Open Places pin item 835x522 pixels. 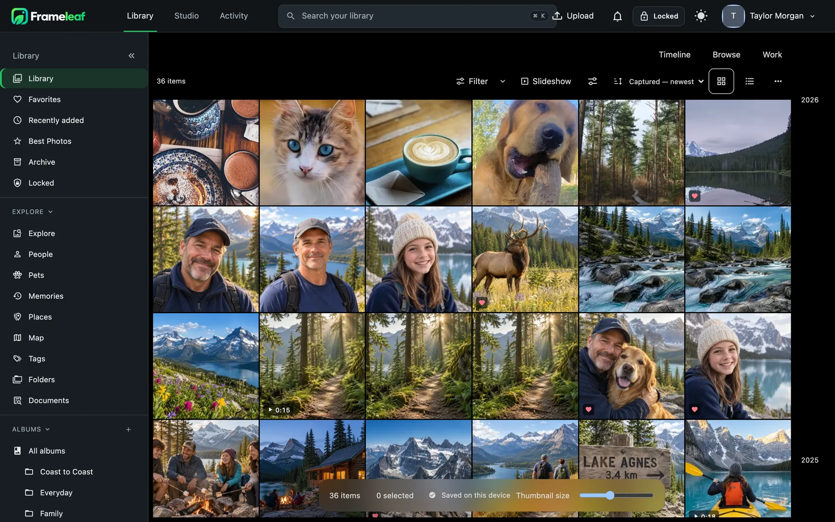coord(74,317)
